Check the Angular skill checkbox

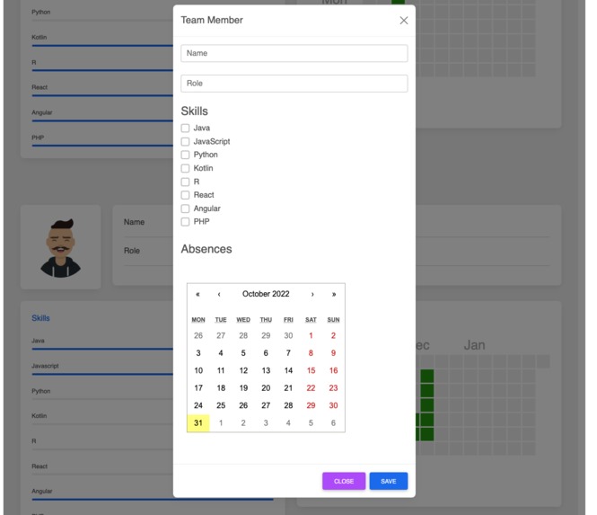(x=185, y=209)
